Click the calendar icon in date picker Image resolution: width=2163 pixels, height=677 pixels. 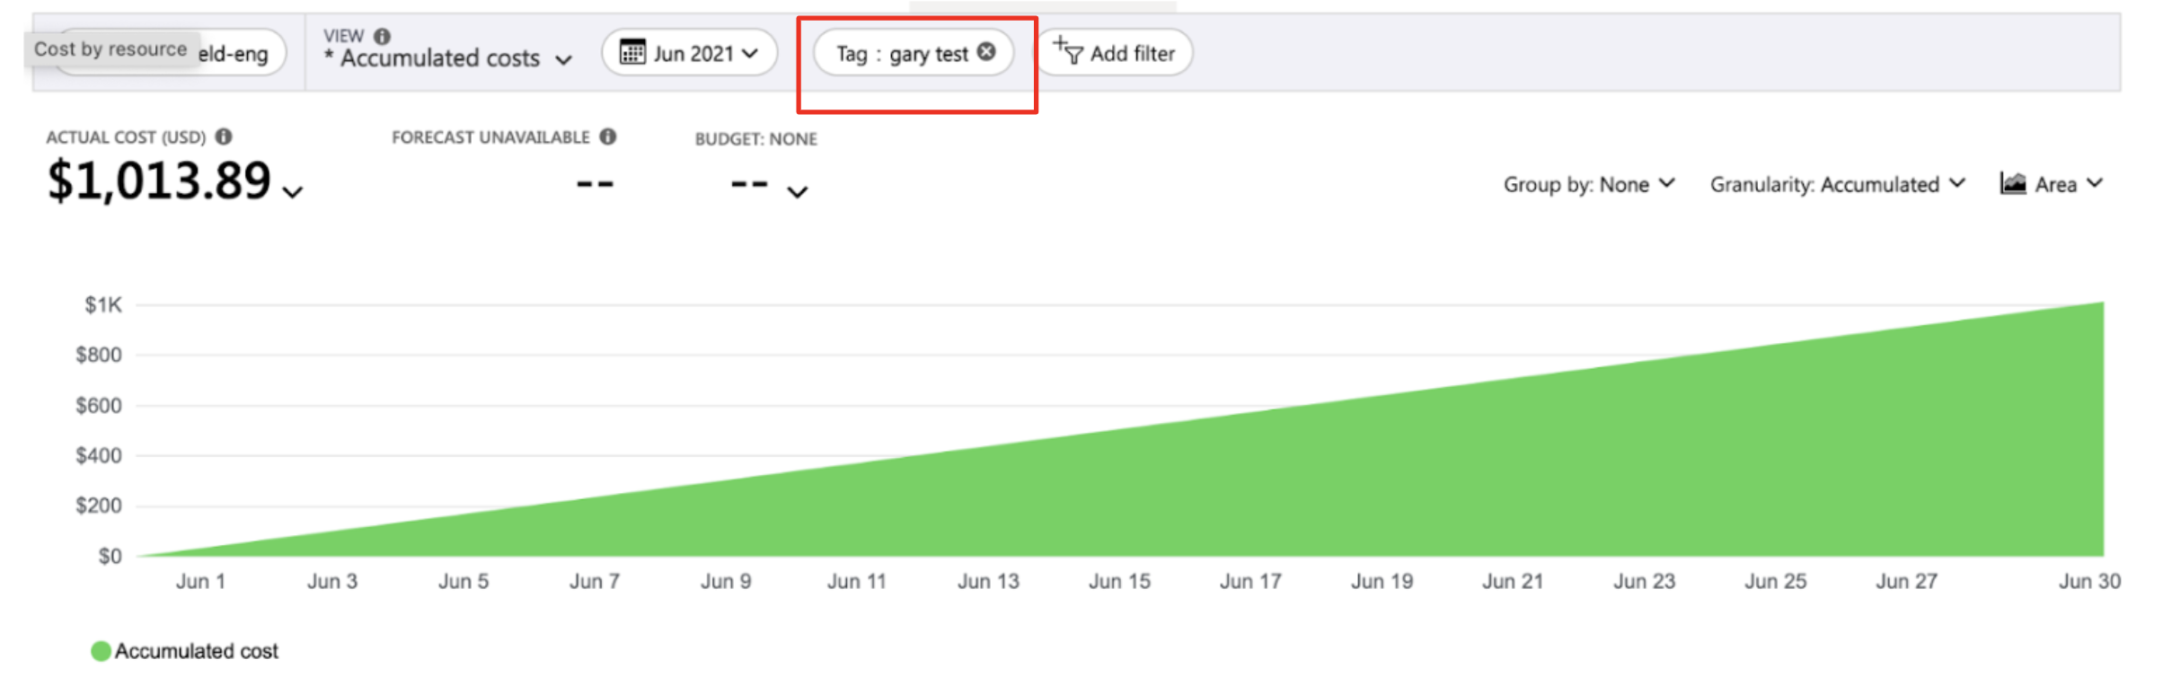point(632,52)
